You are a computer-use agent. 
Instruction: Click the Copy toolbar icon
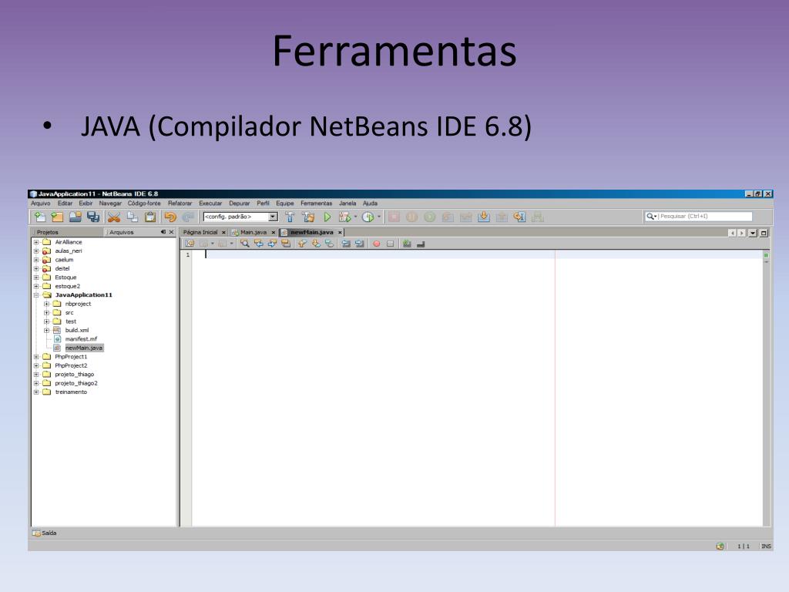coord(133,217)
